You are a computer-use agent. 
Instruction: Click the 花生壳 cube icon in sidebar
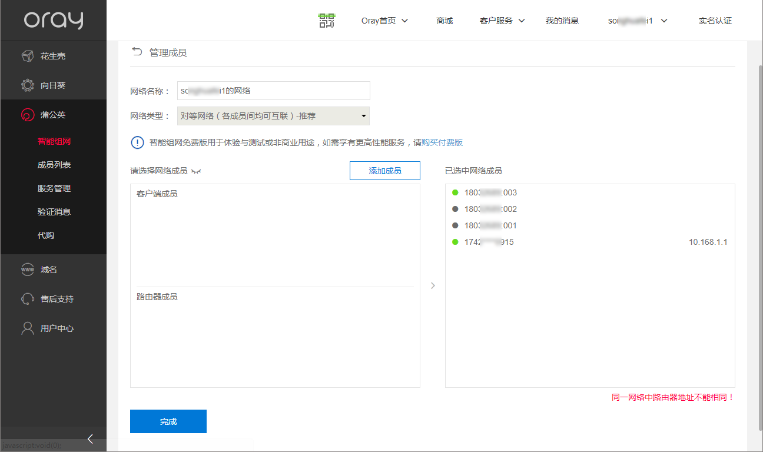(x=27, y=56)
